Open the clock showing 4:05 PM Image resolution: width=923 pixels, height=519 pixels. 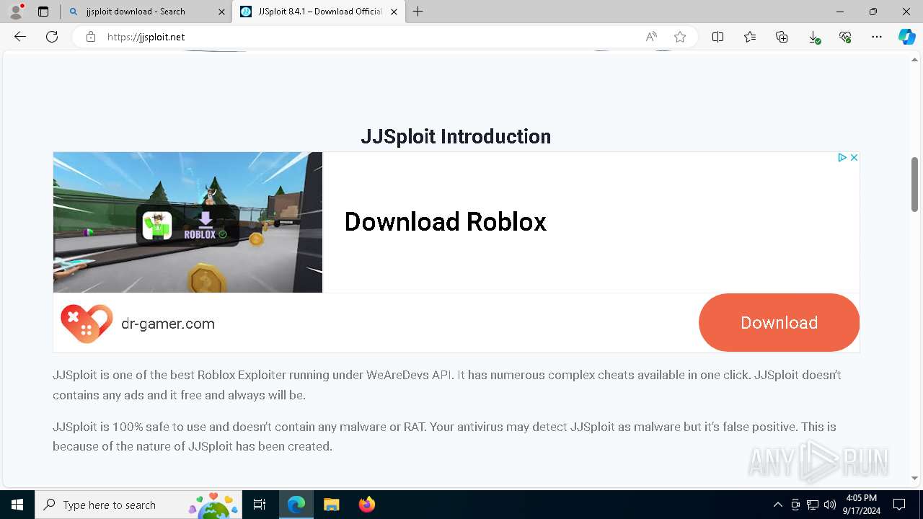pos(861,505)
